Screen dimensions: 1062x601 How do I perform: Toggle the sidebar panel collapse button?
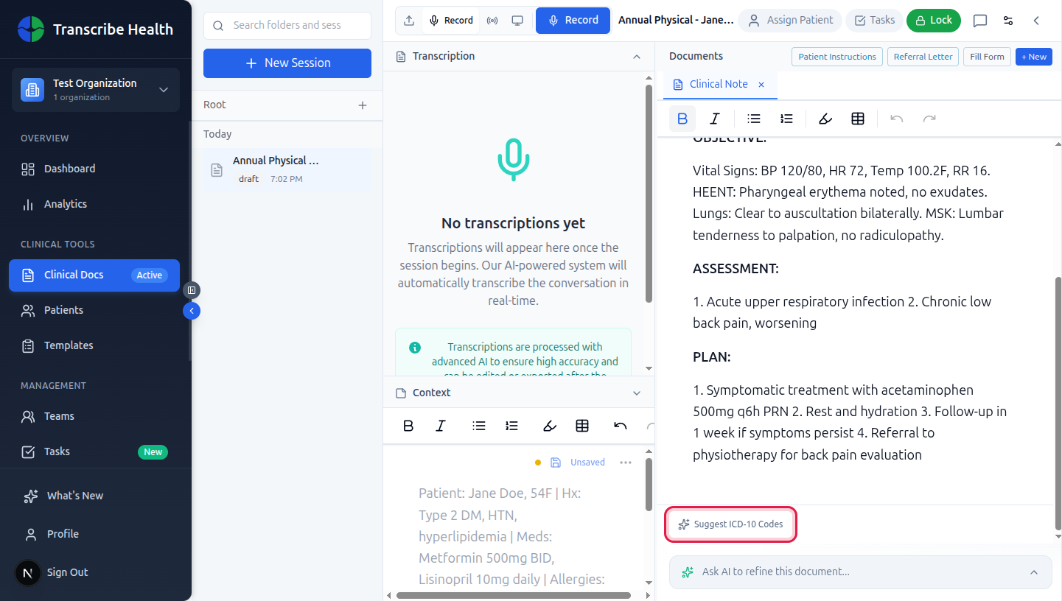[192, 290]
